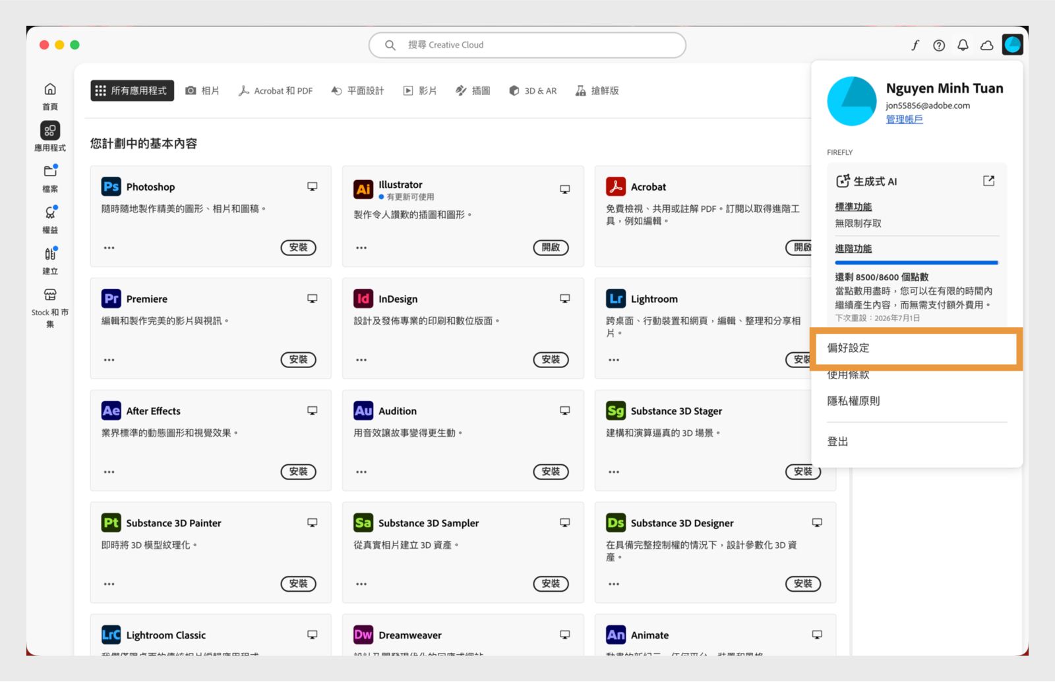Open more options for After Effects
Image resolution: width=1055 pixels, height=682 pixels.
click(109, 472)
